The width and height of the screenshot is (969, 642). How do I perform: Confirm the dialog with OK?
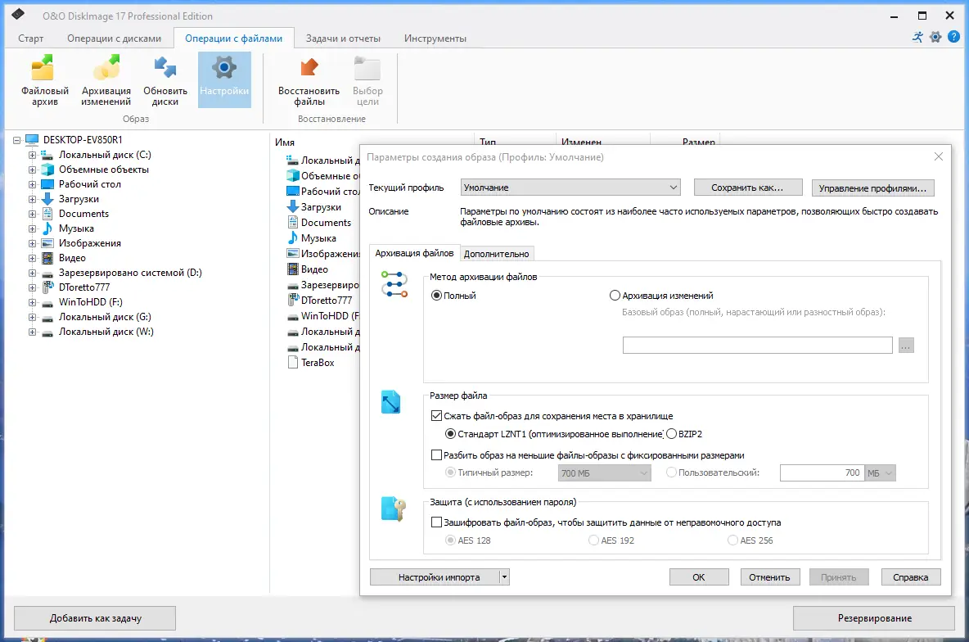pyautogui.click(x=698, y=577)
